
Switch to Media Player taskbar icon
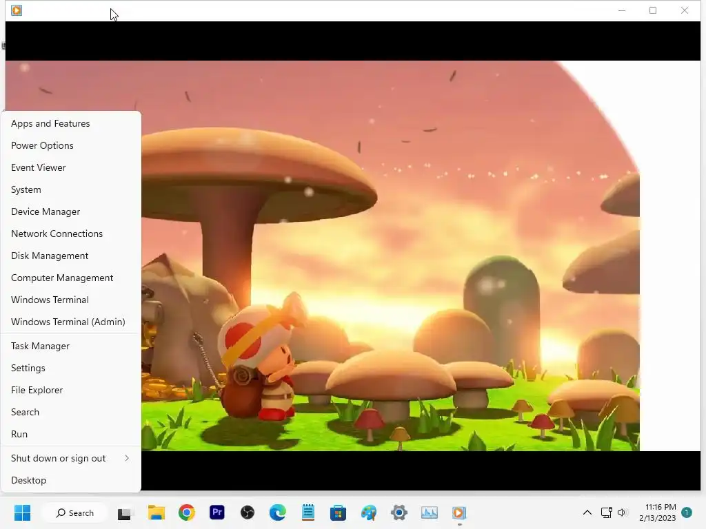click(x=459, y=512)
